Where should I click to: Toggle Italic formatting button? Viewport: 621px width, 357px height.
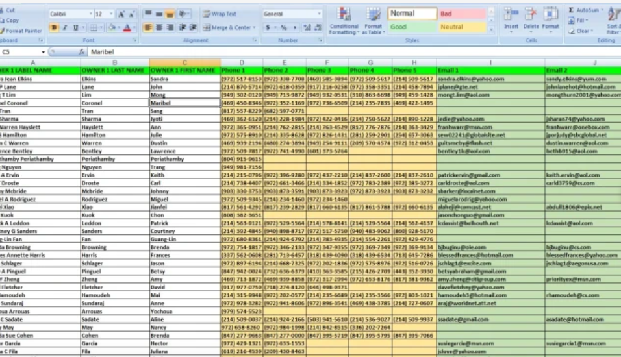click(65, 28)
